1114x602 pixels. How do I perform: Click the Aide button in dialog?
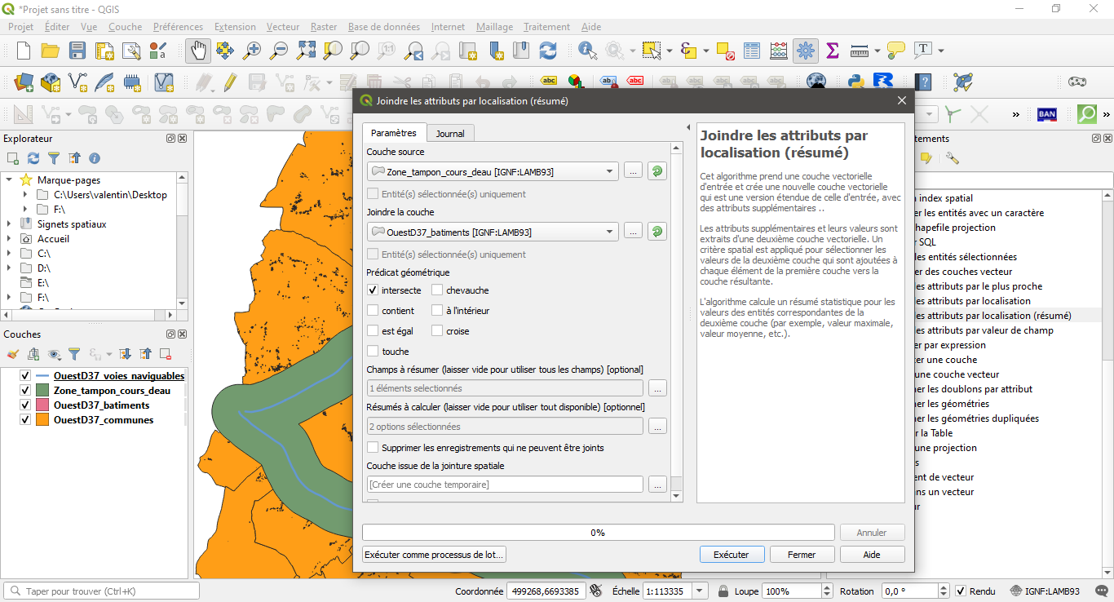pos(872,555)
